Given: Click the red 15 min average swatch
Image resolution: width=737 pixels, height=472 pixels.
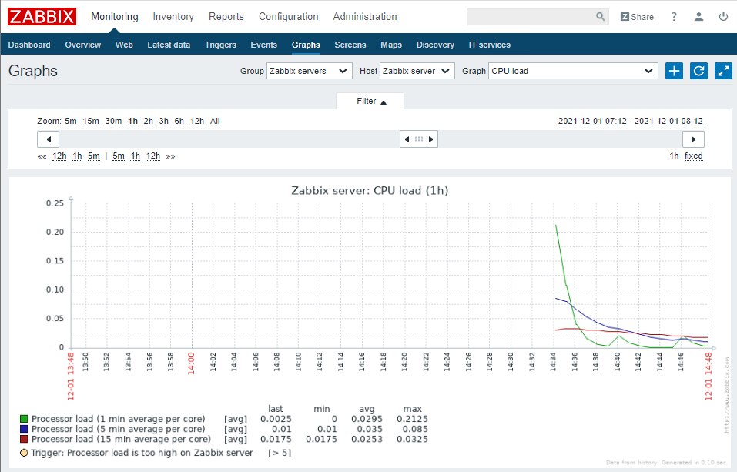Looking at the screenshot, I should (x=24, y=439).
